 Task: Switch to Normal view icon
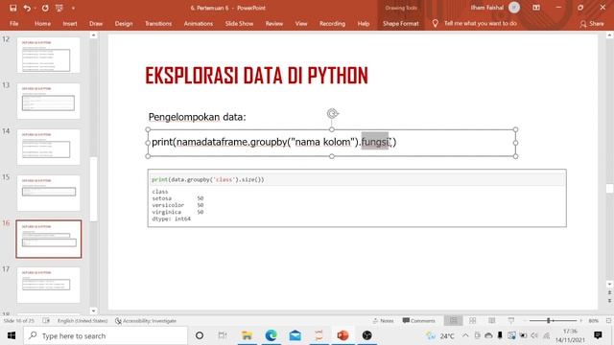tap(454, 321)
